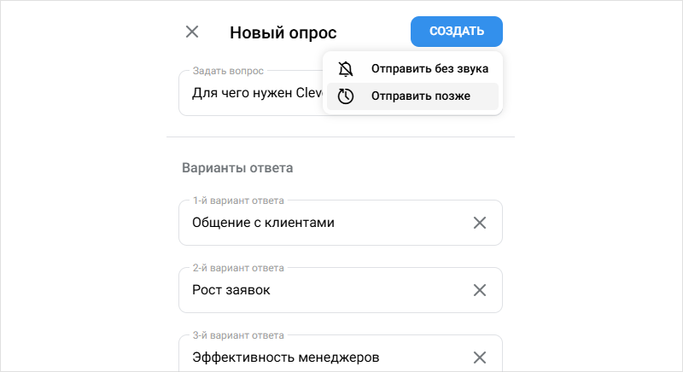The image size is (683, 372).
Task: Delete the Рост заявок answer option
Action: pyautogui.click(x=480, y=290)
